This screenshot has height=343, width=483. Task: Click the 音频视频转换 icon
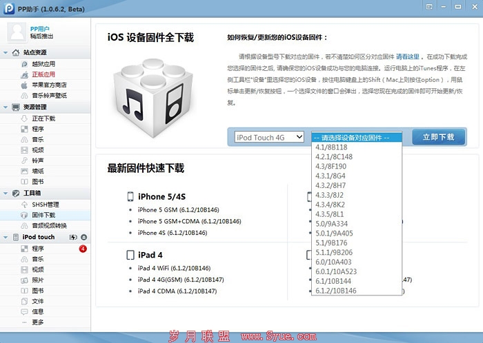coord(24,226)
